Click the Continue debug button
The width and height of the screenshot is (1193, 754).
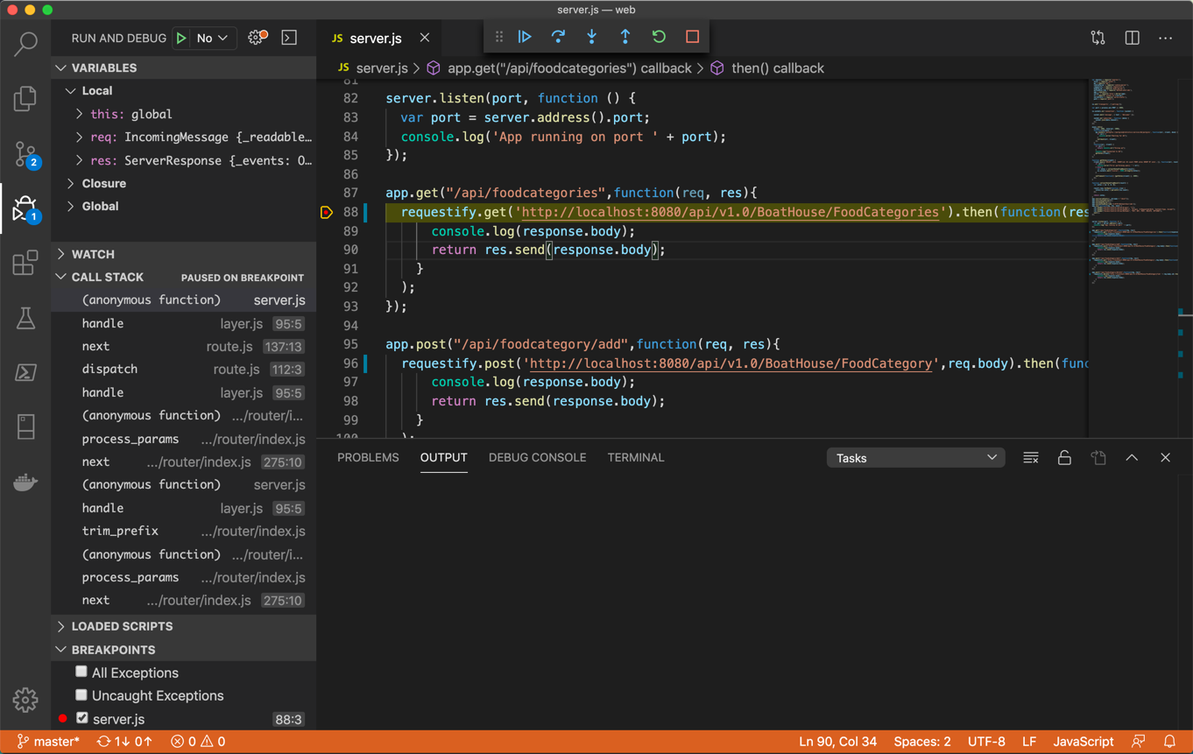tap(525, 37)
